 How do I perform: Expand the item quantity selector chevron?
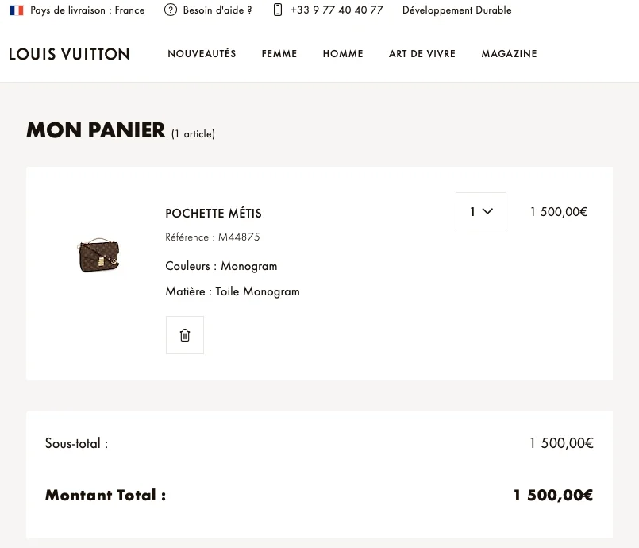click(490, 210)
